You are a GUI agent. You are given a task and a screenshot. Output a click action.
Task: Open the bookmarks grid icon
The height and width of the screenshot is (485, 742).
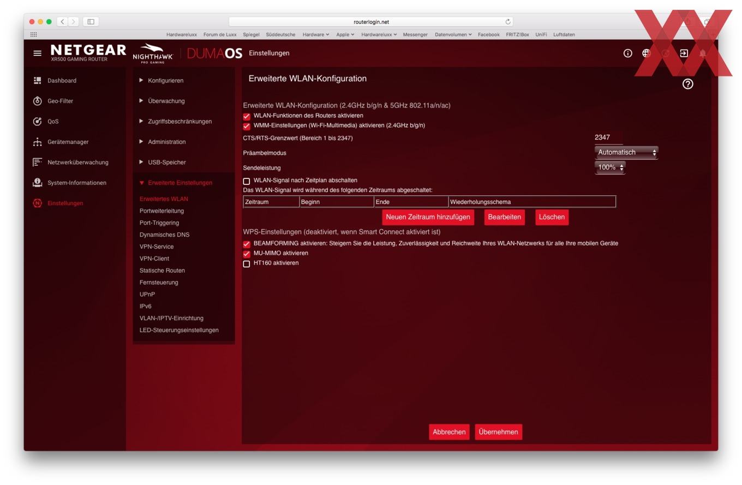pyautogui.click(x=33, y=34)
